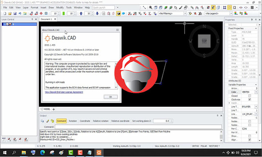Open View Deswik End User License Agreement link
Image resolution: width=262 pixels, height=157 pixels.
(64, 92)
